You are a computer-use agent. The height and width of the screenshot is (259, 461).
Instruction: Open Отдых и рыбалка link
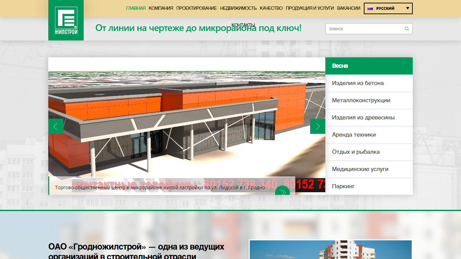(x=369, y=152)
